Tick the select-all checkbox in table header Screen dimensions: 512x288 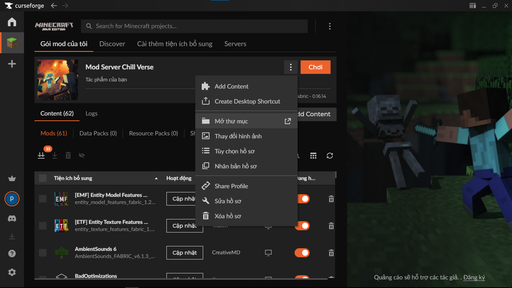pos(43,178)
